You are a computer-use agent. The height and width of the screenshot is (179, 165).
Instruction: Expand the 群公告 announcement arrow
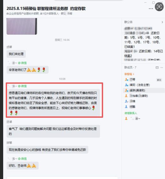click(x=162, y=22)
